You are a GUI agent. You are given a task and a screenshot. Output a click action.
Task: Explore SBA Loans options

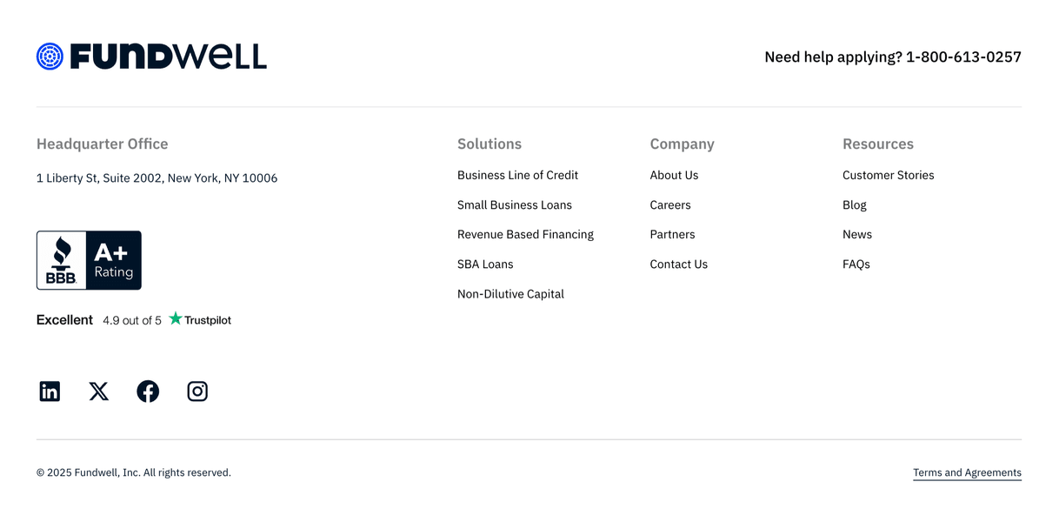coord(485,264)
